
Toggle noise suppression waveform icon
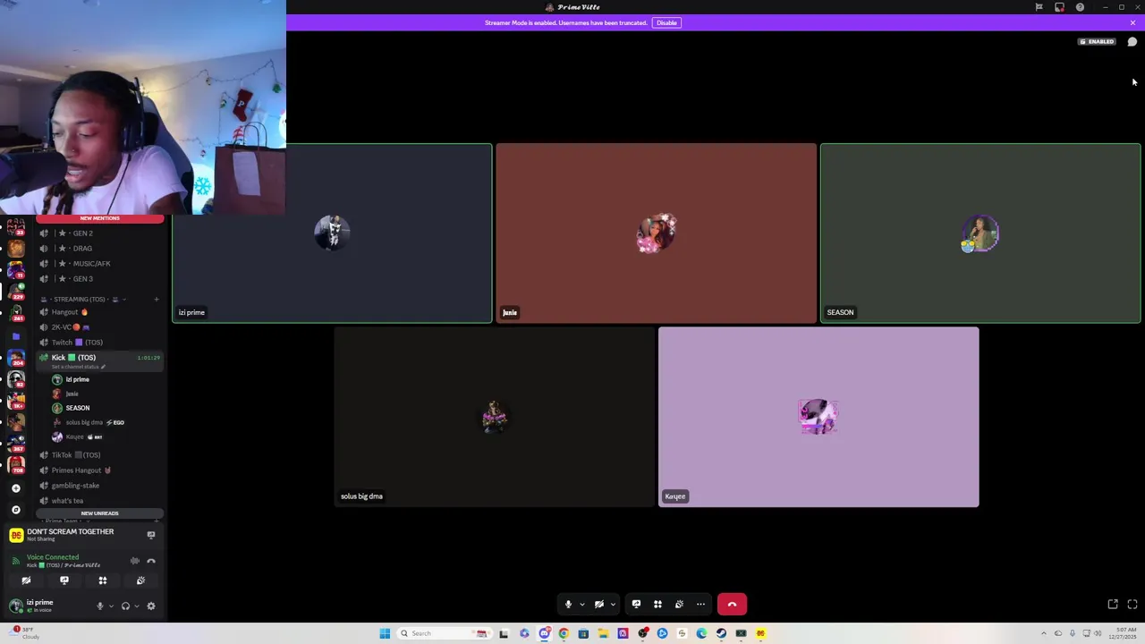(x=135, y=561)
